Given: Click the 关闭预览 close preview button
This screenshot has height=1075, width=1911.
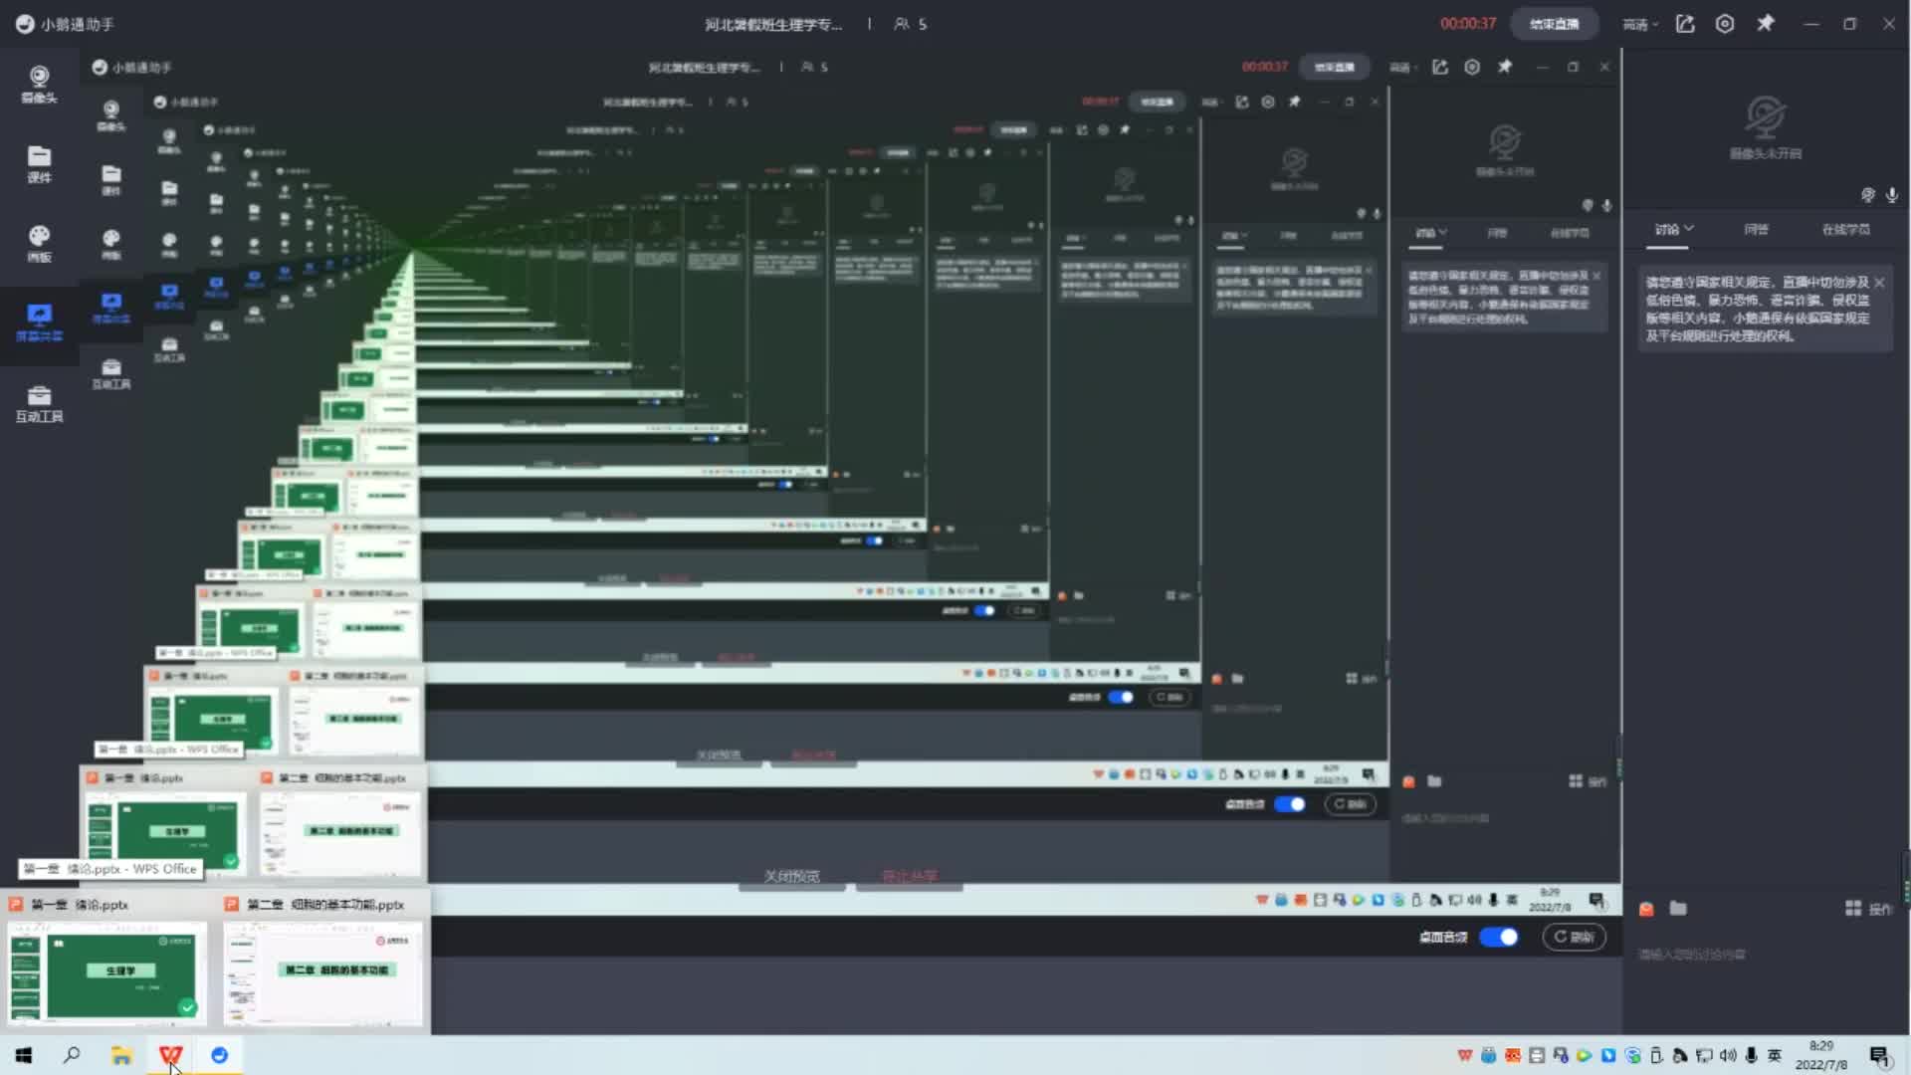Looking at the screenshot, I should point(791,877).
